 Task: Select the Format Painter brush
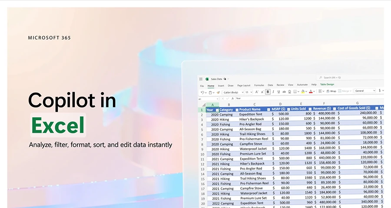tap(218, 92)
